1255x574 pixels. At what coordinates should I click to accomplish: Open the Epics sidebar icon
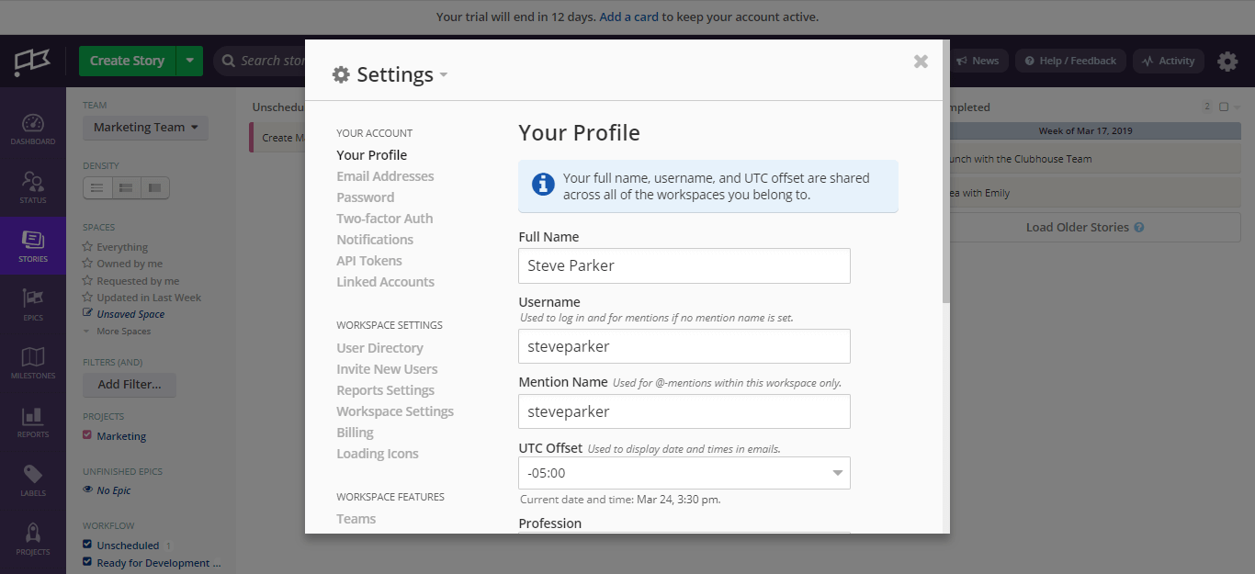tap(33, 305)
